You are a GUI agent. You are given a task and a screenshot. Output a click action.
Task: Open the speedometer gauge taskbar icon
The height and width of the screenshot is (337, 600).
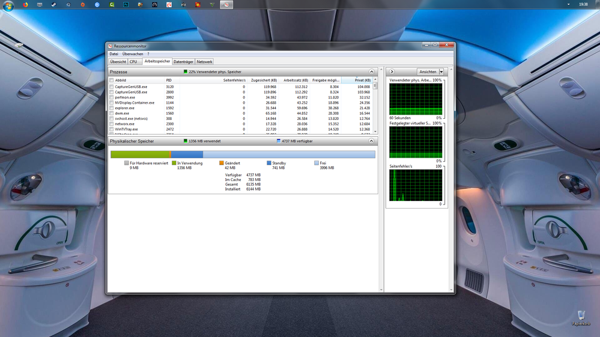(154, 5)
